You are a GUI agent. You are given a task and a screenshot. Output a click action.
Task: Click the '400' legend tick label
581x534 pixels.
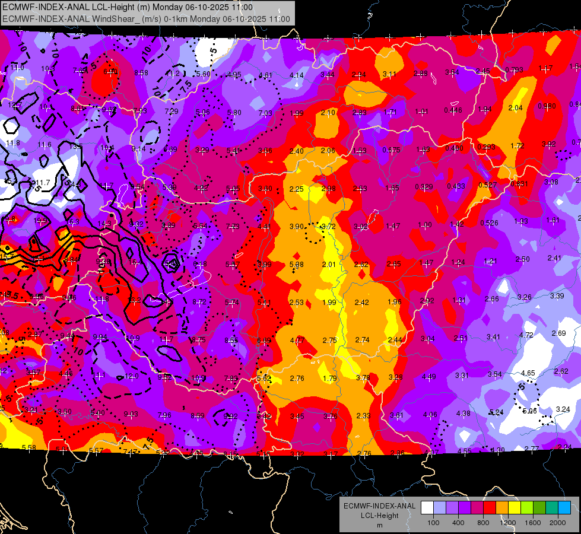(458, 523)
